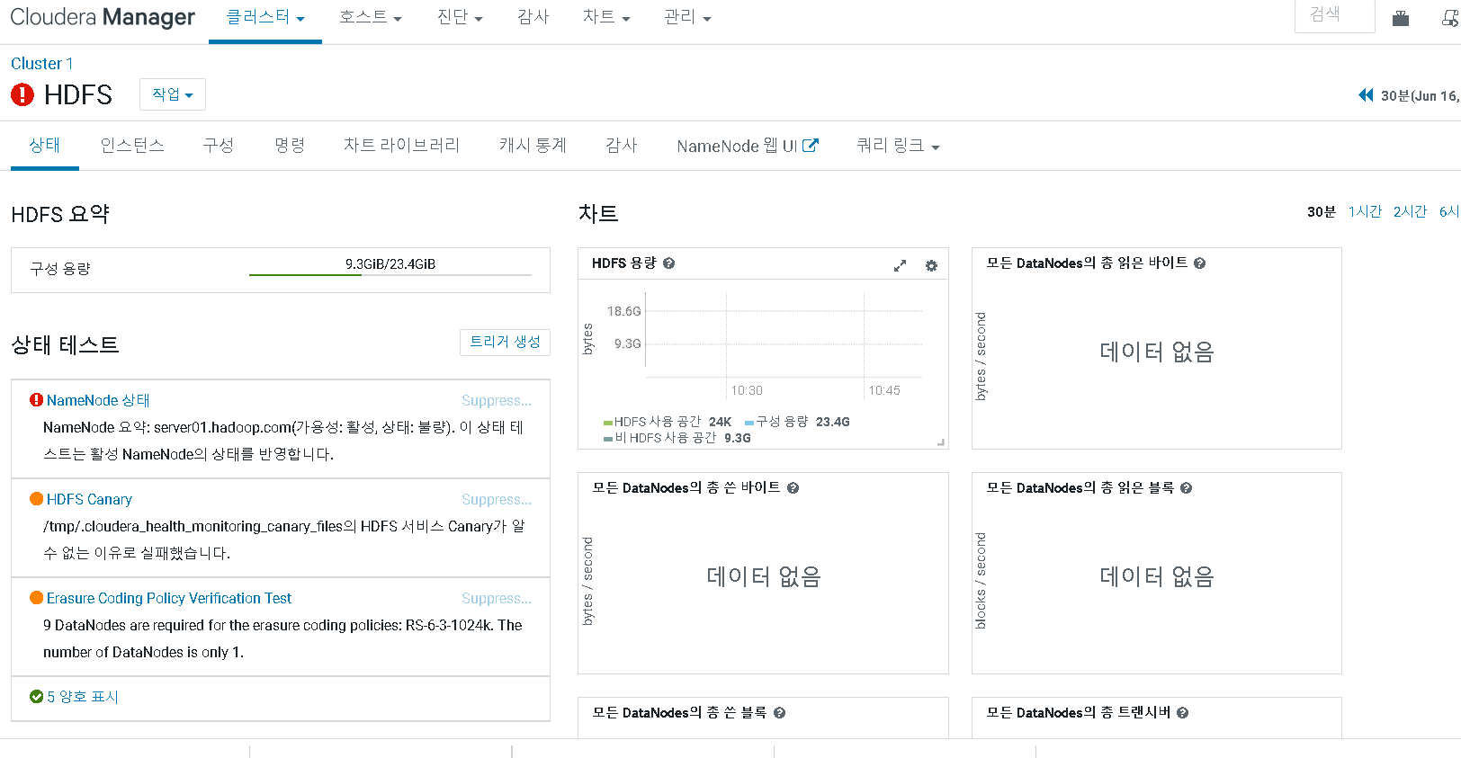
Task: Switch to the 인스턴스 tab
Action: coord(132,146)
